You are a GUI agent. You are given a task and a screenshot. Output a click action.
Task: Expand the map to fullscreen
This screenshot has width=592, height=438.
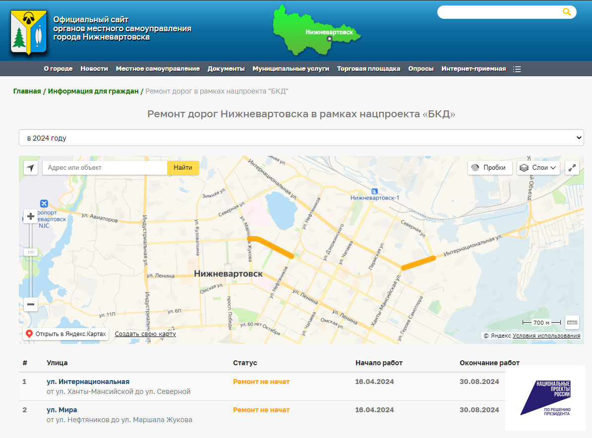(x=572, y=168)
